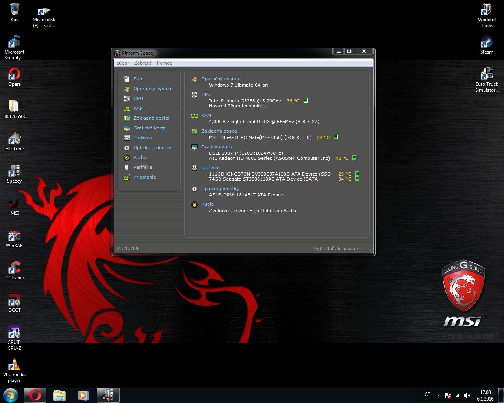Open the Súhrn summary section in sidebar

140,79
